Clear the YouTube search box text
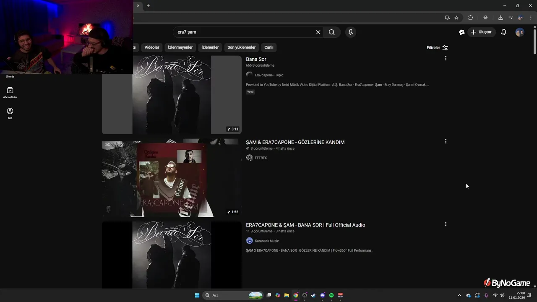This screenshot has width=537, height=302. (x=318, y=32)
